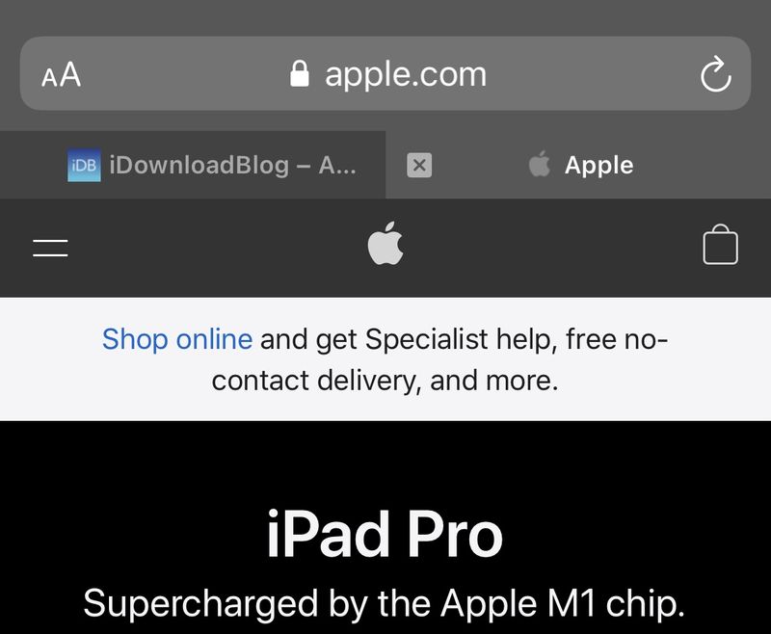Open the shopping bag
The height and width of the screenshot is (634, 771).
coord(720,245)
